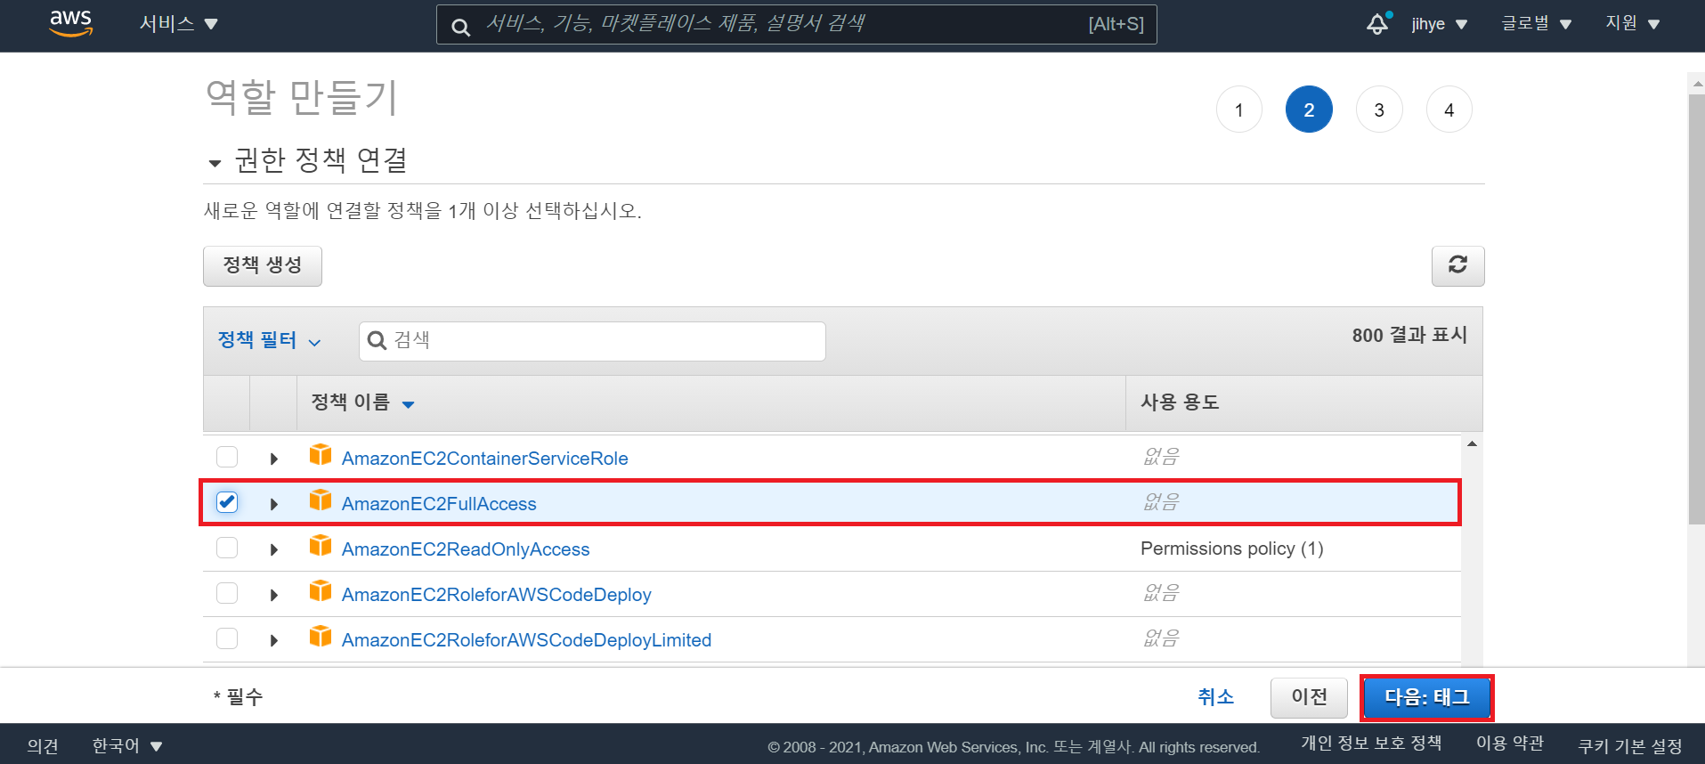This screenshot has height=764, width=1705.
Task: Click the refresh policies icon button
Action: [1457, 265]
